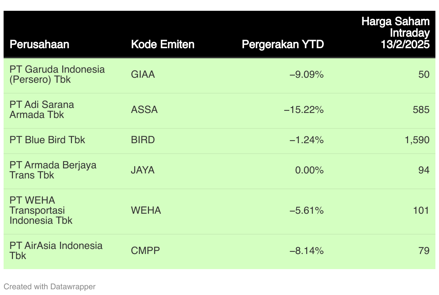
Task: Click PT AirAsia Indonesia Tbk name
Action: click(x=56, y=250)
